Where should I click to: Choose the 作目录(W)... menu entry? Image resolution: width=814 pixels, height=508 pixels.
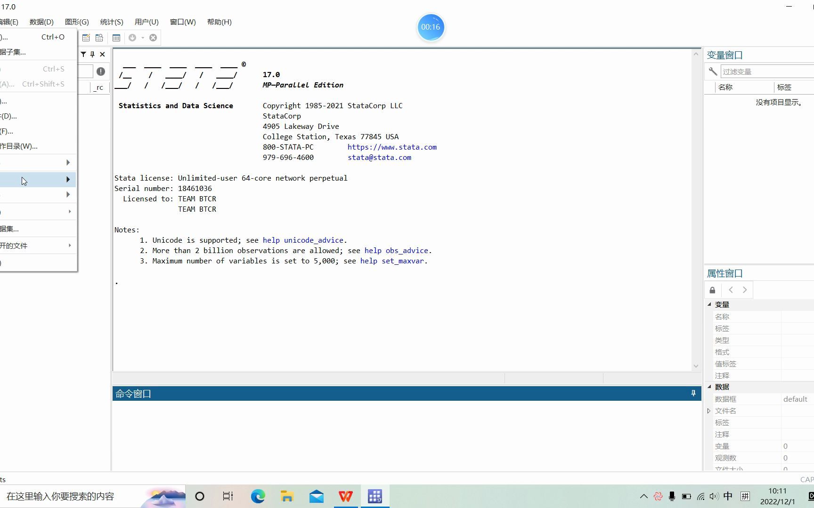coord(38,146)
